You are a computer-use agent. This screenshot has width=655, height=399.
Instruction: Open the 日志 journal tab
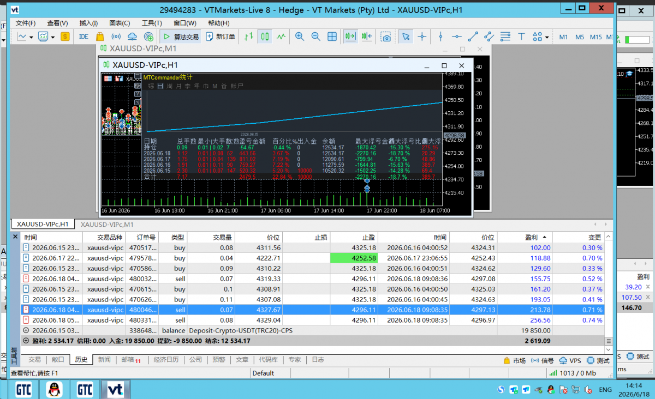pyautogui.click(x=318, y=360)
